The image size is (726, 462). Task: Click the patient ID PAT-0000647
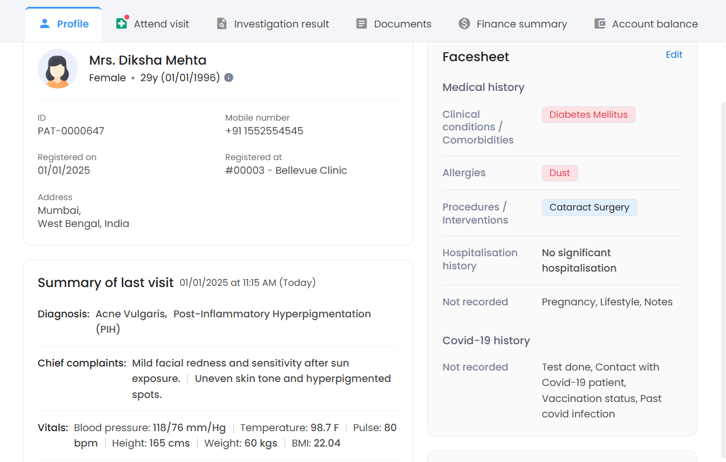[x=71, y=131]
